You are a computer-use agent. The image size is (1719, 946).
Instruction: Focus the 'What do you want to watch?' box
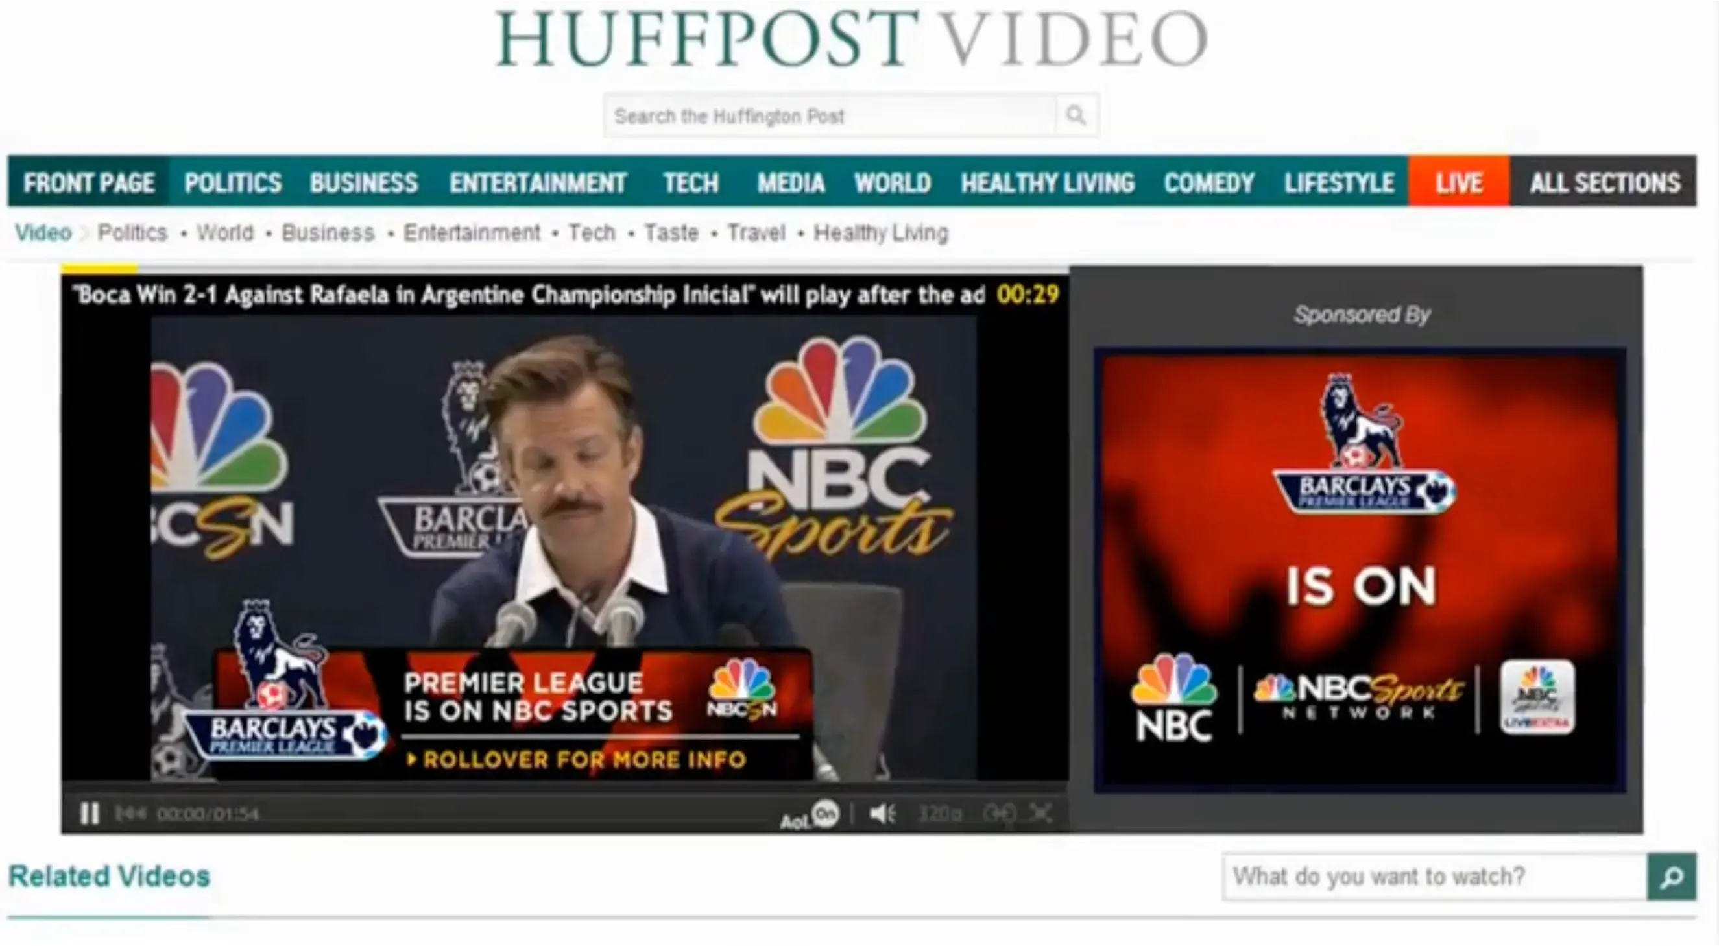coord(1435,877)
